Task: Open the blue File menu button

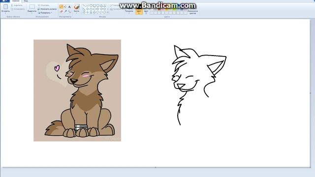Action: click(x=5, y=1)
